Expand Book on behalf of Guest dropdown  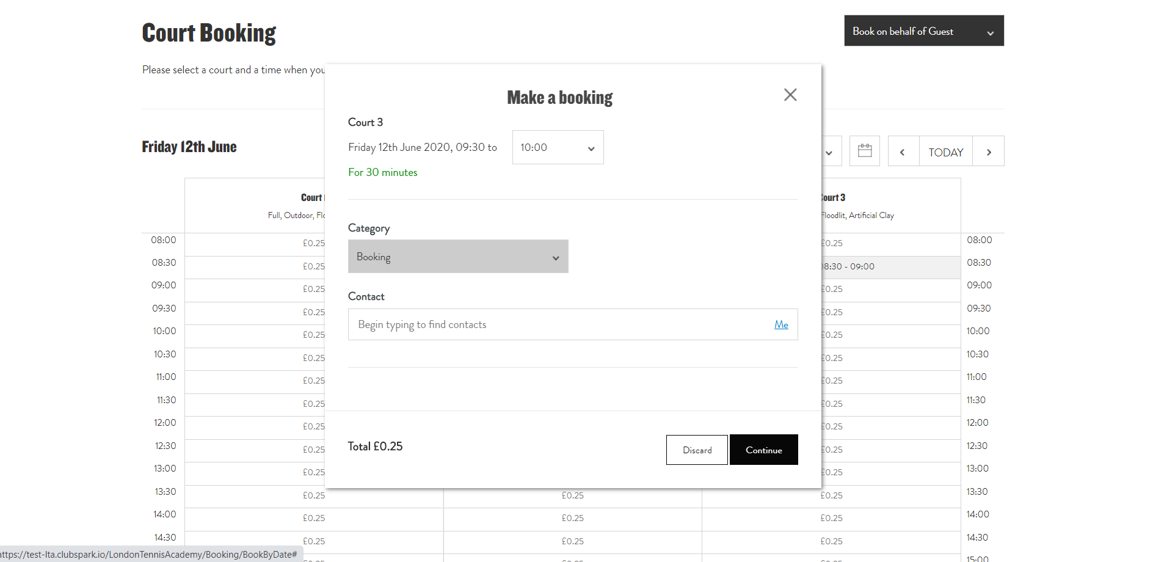923,31
